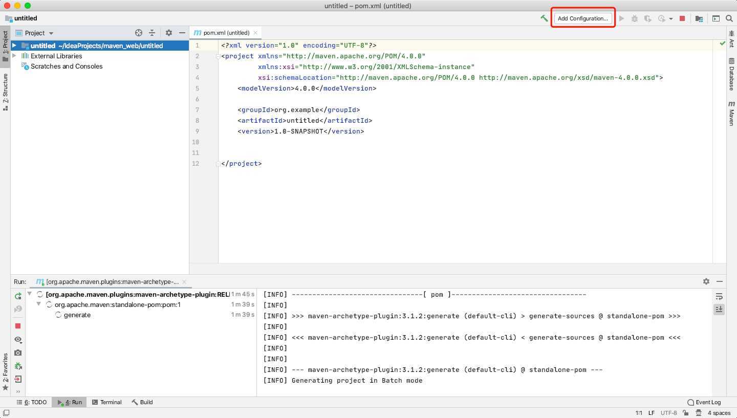Change the UTF-8 file encoding
Image resolution: width=737 pixels, height=418 pixels.
[668, 413]
